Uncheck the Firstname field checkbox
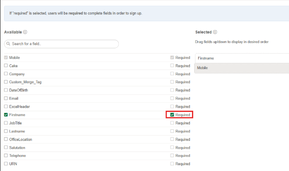This screenshot has height=171, width=289. [6, 115]
